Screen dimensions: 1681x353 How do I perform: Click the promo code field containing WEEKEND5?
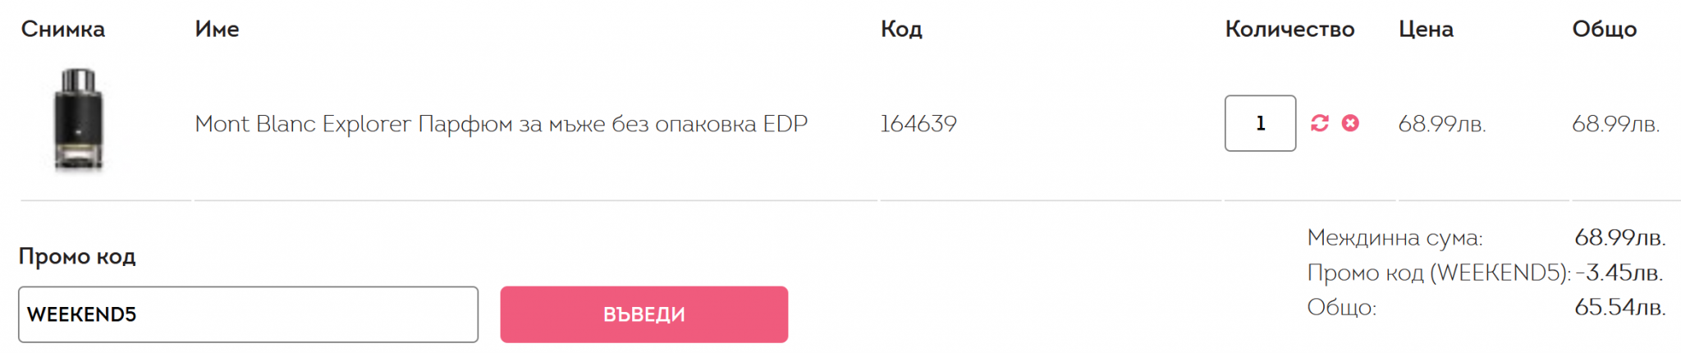pos(248,314)
